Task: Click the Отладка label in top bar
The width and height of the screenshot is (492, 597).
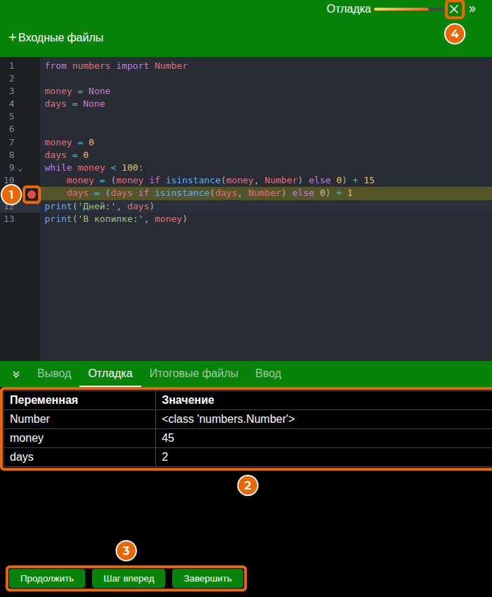Action: point(349,8)
